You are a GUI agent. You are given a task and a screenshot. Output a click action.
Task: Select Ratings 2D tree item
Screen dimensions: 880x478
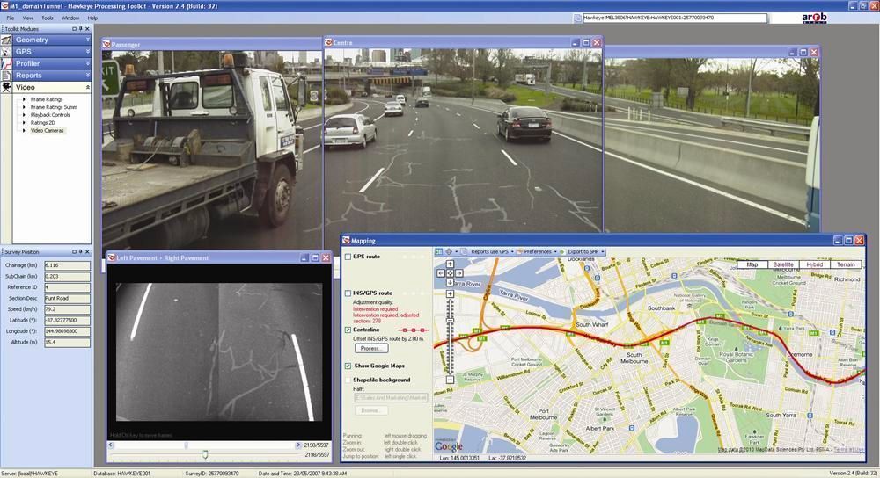[x=42, y=123]
